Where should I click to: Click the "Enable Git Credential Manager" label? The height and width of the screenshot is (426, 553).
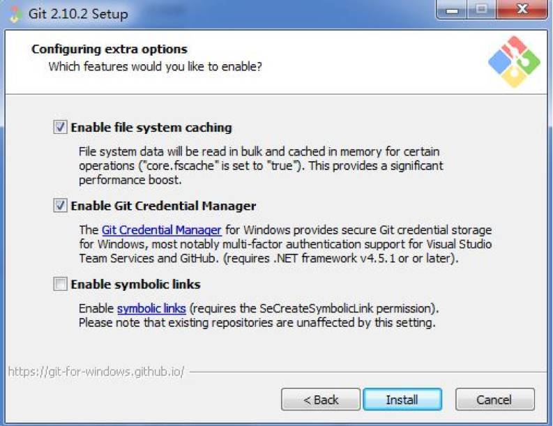tap(163, 206)
